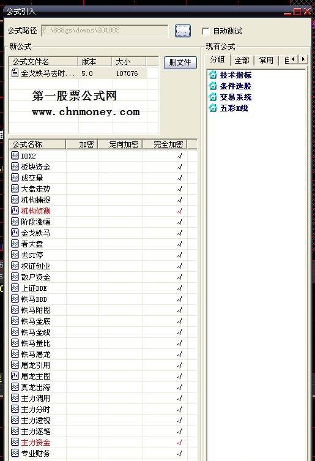This screenshot has height=461, width=315.
Task: Sort by the 公式名称 column header
Action: 37,144
